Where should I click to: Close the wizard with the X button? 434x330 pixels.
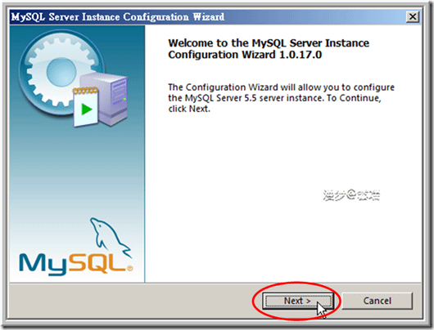413,17
